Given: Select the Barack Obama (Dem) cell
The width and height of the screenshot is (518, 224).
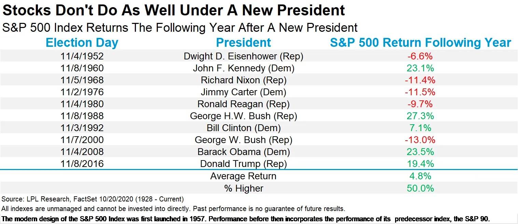Looking at the screenshot, I should pyautogui.click(x=243, y=152).
